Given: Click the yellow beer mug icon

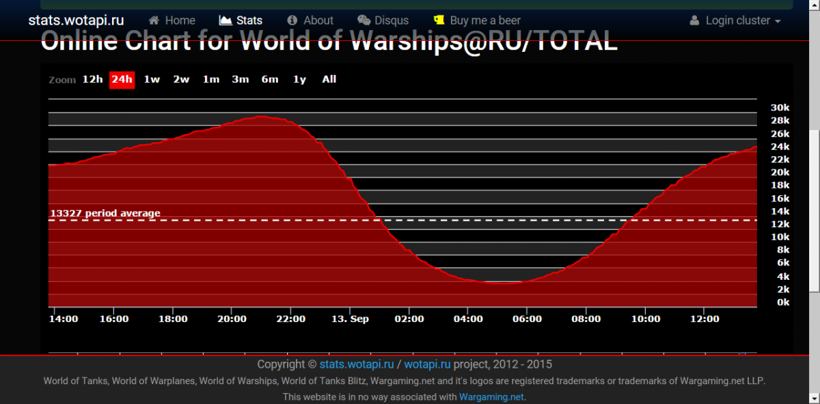Looking at the screenshot, I should 439,20.
